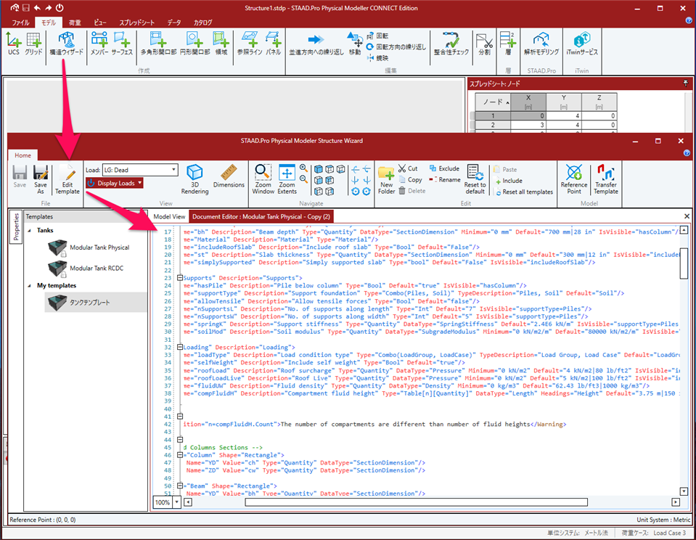Image resolution: width=696 pixels, height=540 pixels.
Task: Pick the パネル panel tool
Action: 273,44
